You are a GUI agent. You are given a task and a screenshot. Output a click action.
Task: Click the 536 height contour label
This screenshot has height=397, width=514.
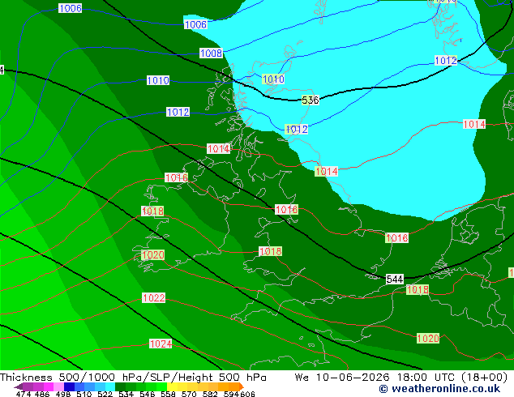pyautogui.click(x=311, y=100)
